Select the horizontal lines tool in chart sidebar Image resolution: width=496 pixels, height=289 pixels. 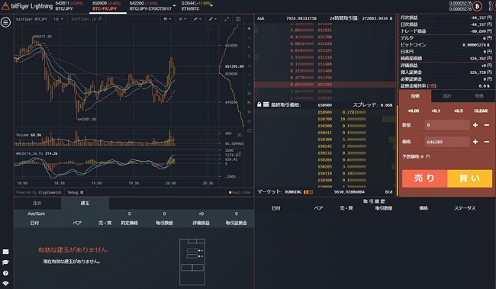[249, 94]
